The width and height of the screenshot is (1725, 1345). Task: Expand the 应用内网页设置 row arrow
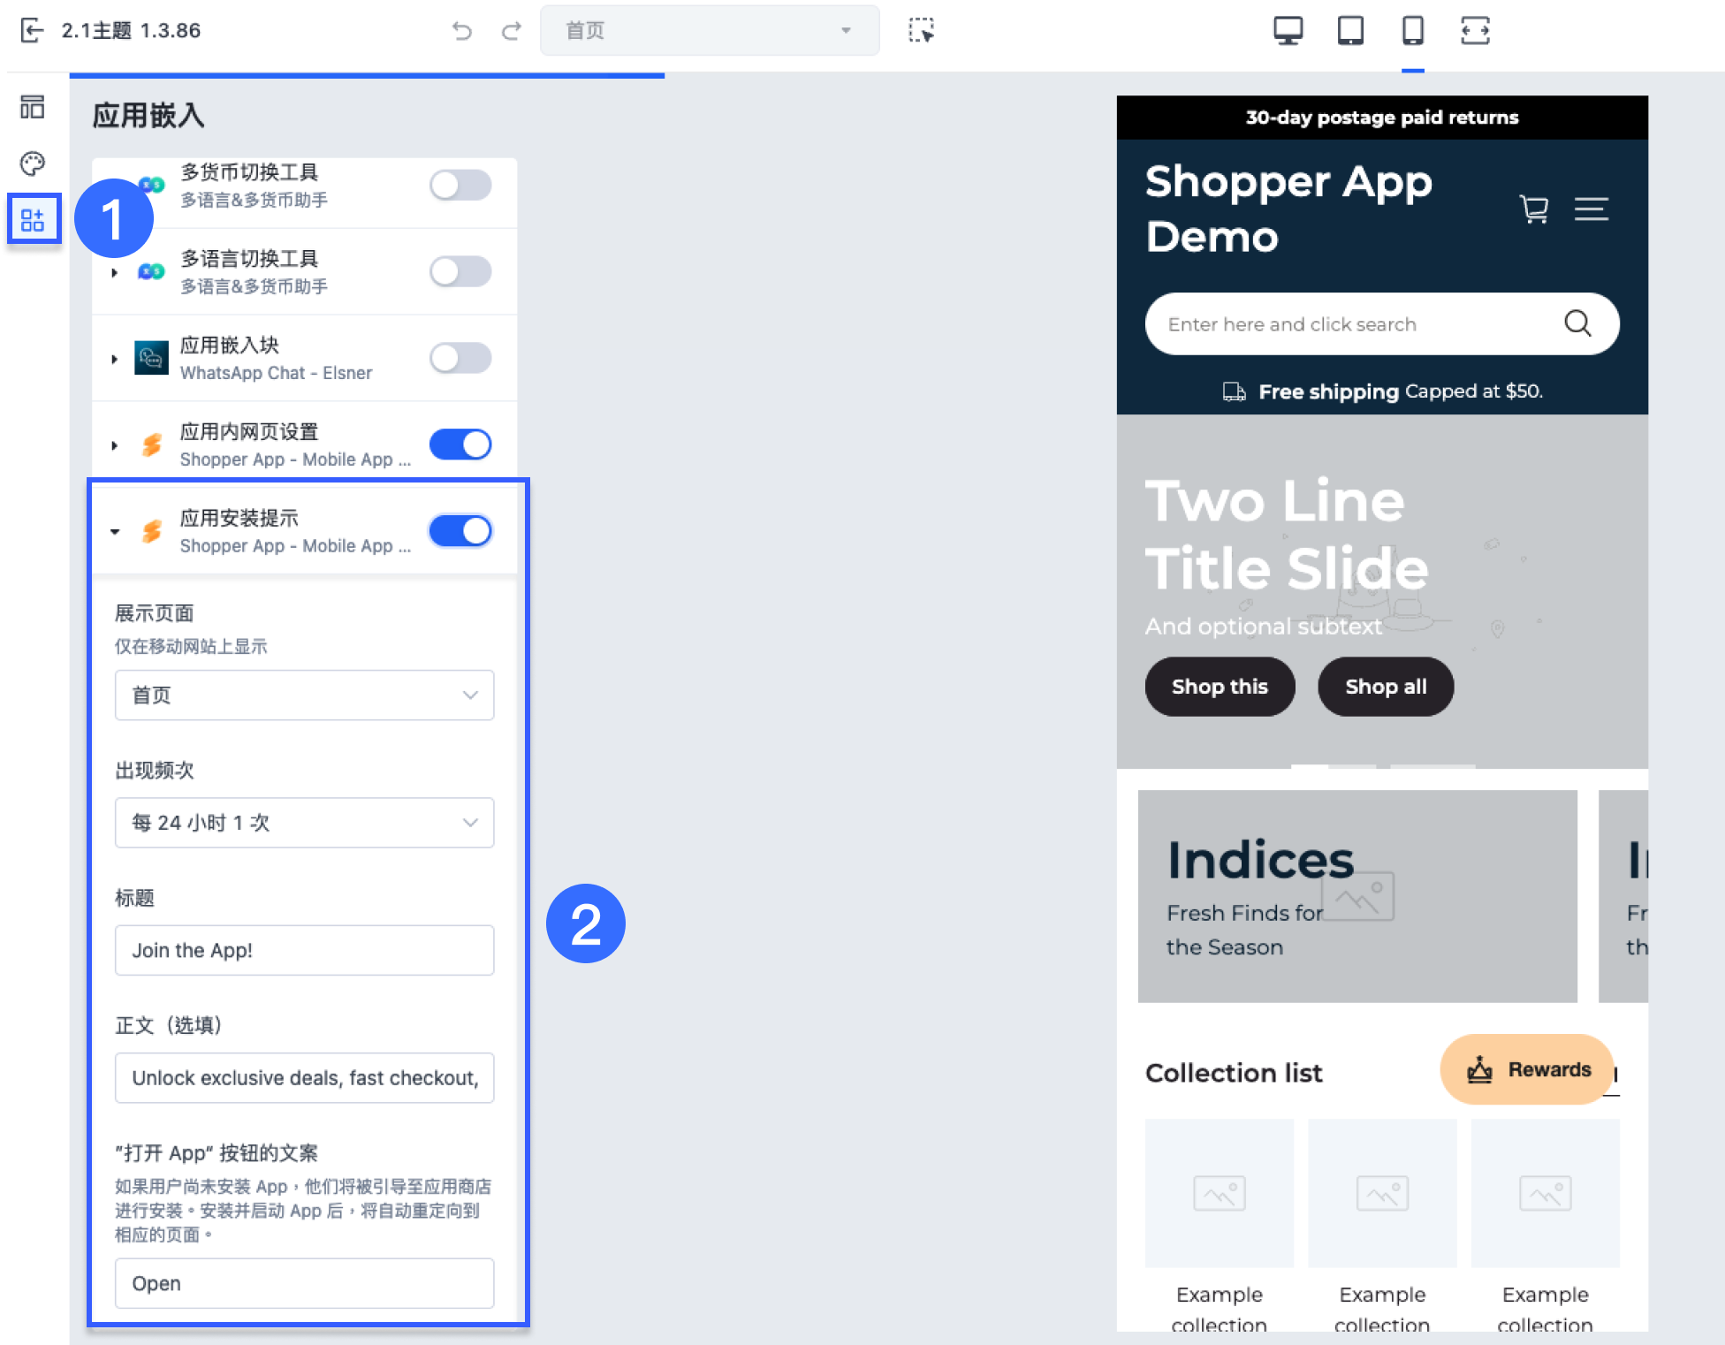click(115, 445)
